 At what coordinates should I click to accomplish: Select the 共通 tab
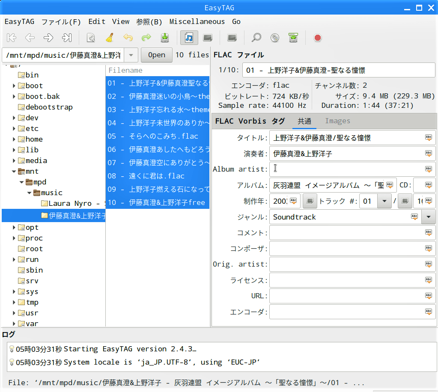304,121
